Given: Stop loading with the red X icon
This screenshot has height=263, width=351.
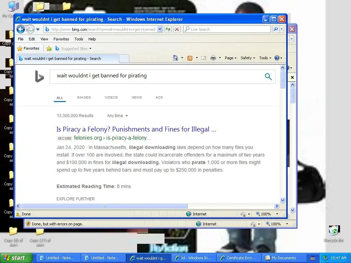Looking at the screenshot, I should 177,29.
